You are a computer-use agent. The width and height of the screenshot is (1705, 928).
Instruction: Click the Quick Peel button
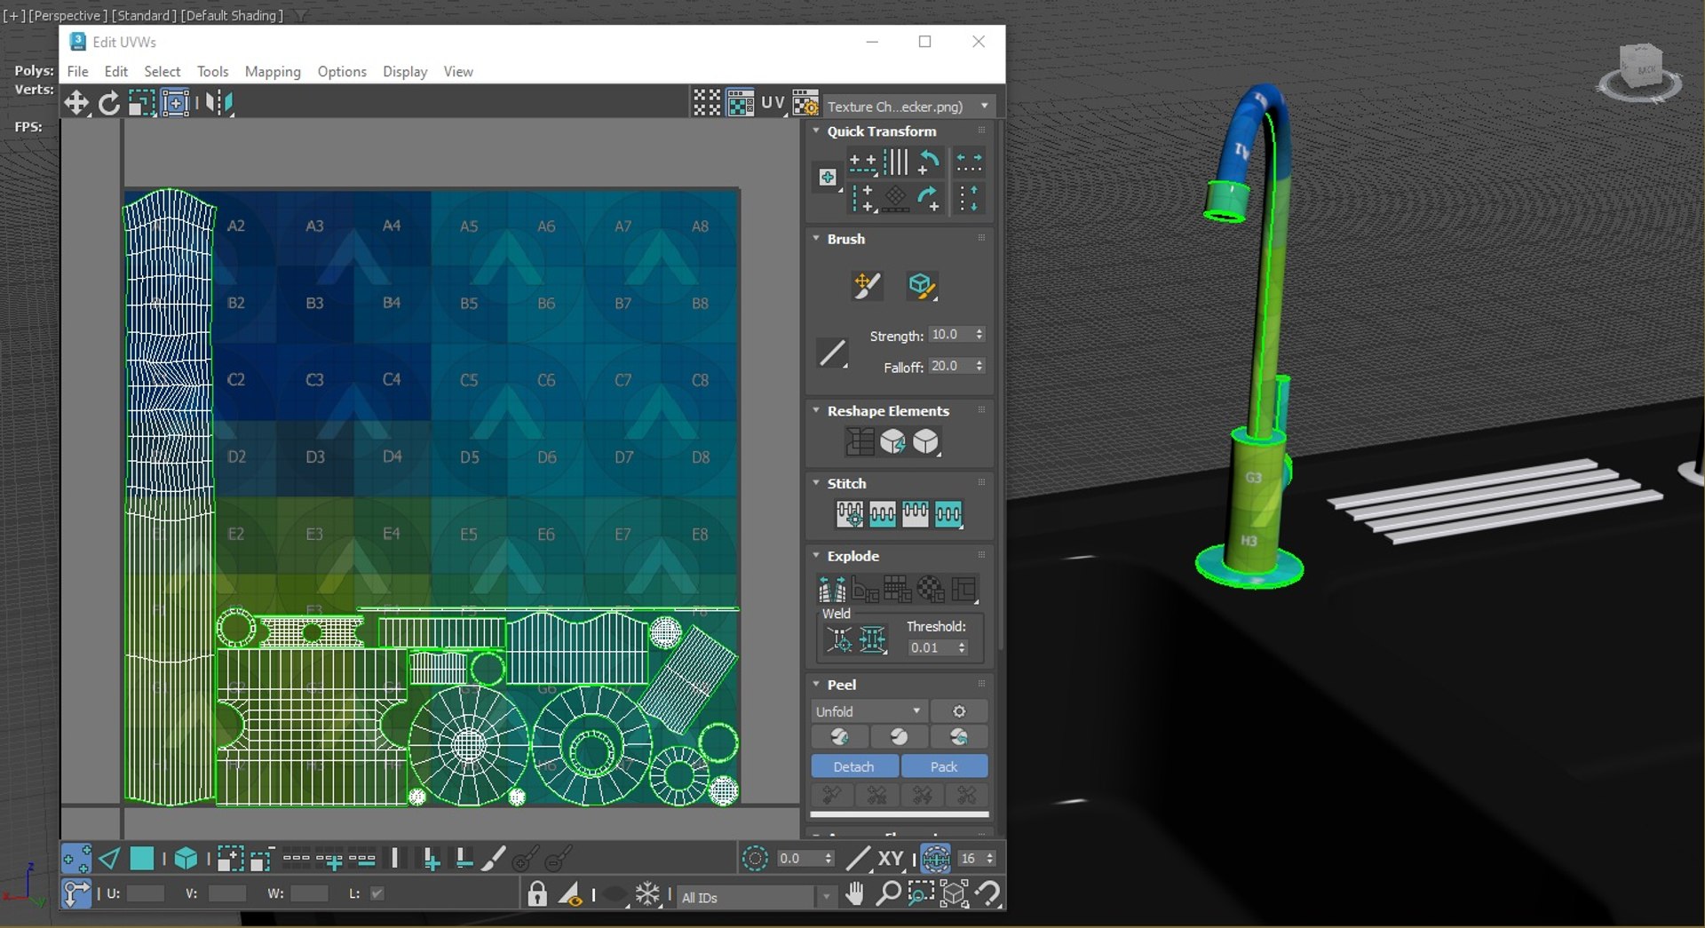[x=839, y=737]
